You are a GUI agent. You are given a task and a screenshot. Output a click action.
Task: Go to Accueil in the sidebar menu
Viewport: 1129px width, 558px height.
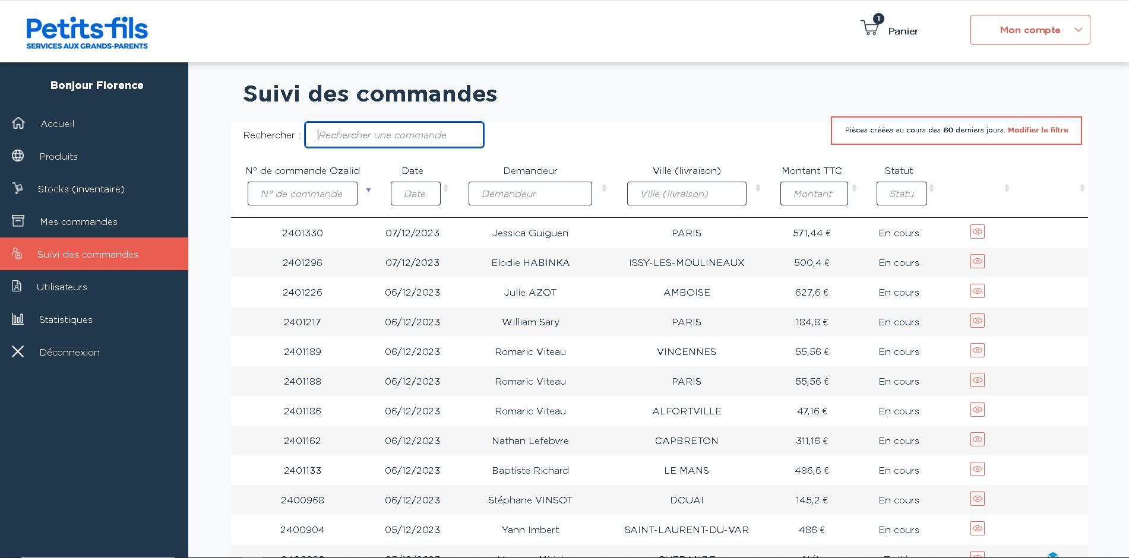57,123
